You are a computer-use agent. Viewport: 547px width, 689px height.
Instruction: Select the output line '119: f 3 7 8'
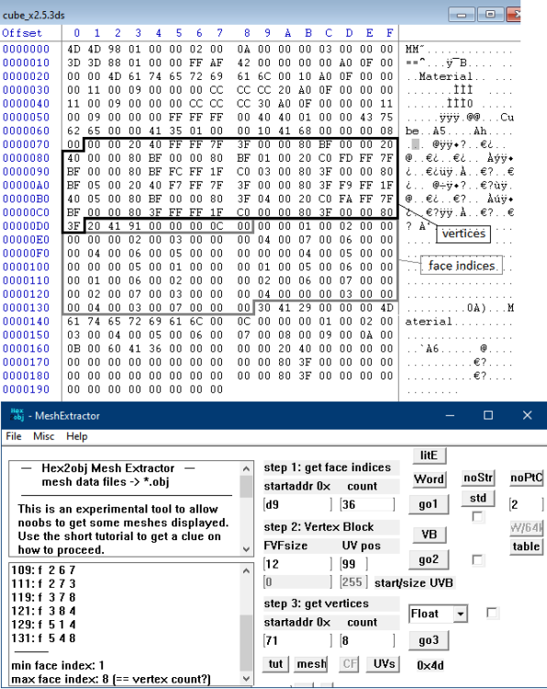pos(43,597)
